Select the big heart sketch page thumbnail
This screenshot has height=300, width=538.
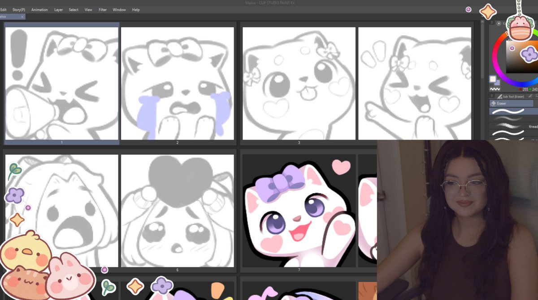point(178,211)
